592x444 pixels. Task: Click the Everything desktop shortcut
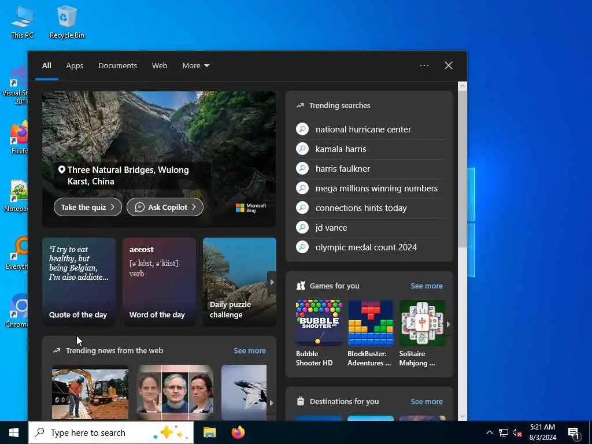tap(17, 254)
